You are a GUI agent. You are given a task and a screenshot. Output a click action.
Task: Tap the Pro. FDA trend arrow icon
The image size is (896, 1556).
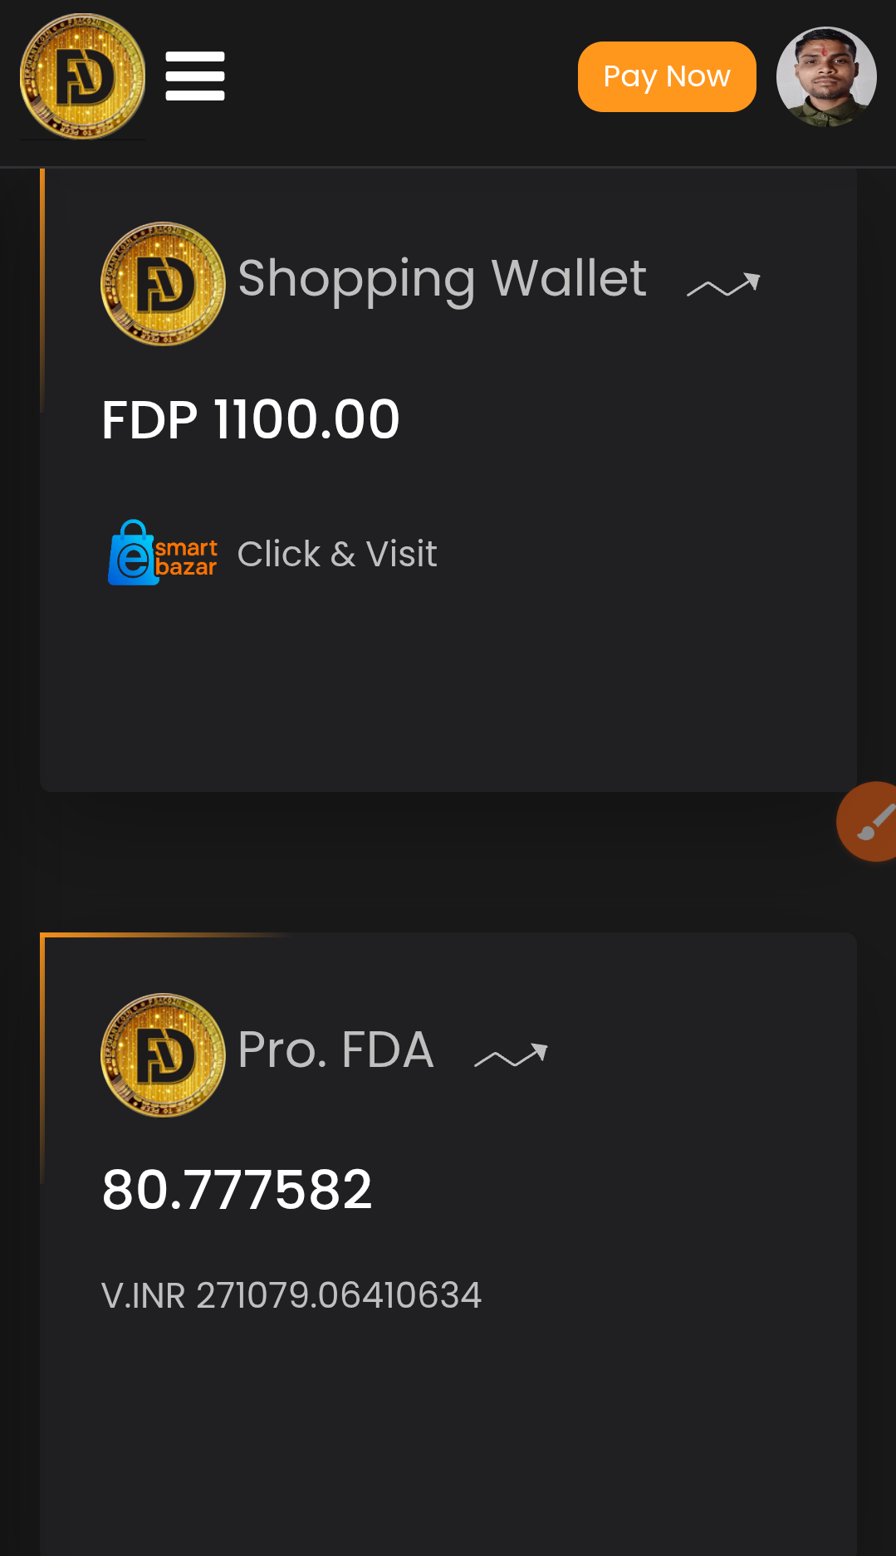pyautogui.click(x=511, y=1055)
